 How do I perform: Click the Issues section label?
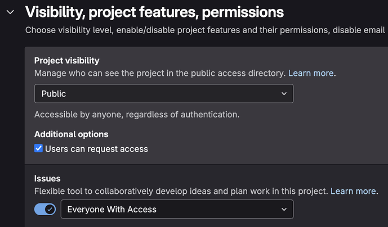47,179
